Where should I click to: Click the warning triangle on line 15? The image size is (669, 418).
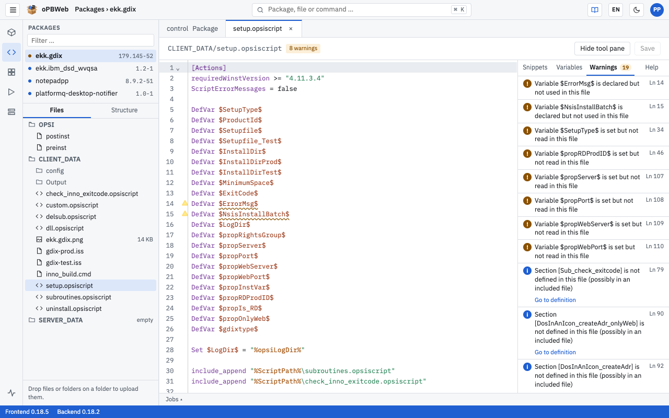184,214
